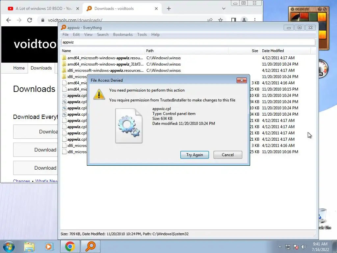Click folder icon of amd64_microsoft-windows-appwiz.resou...

click(x=64, y=58)
